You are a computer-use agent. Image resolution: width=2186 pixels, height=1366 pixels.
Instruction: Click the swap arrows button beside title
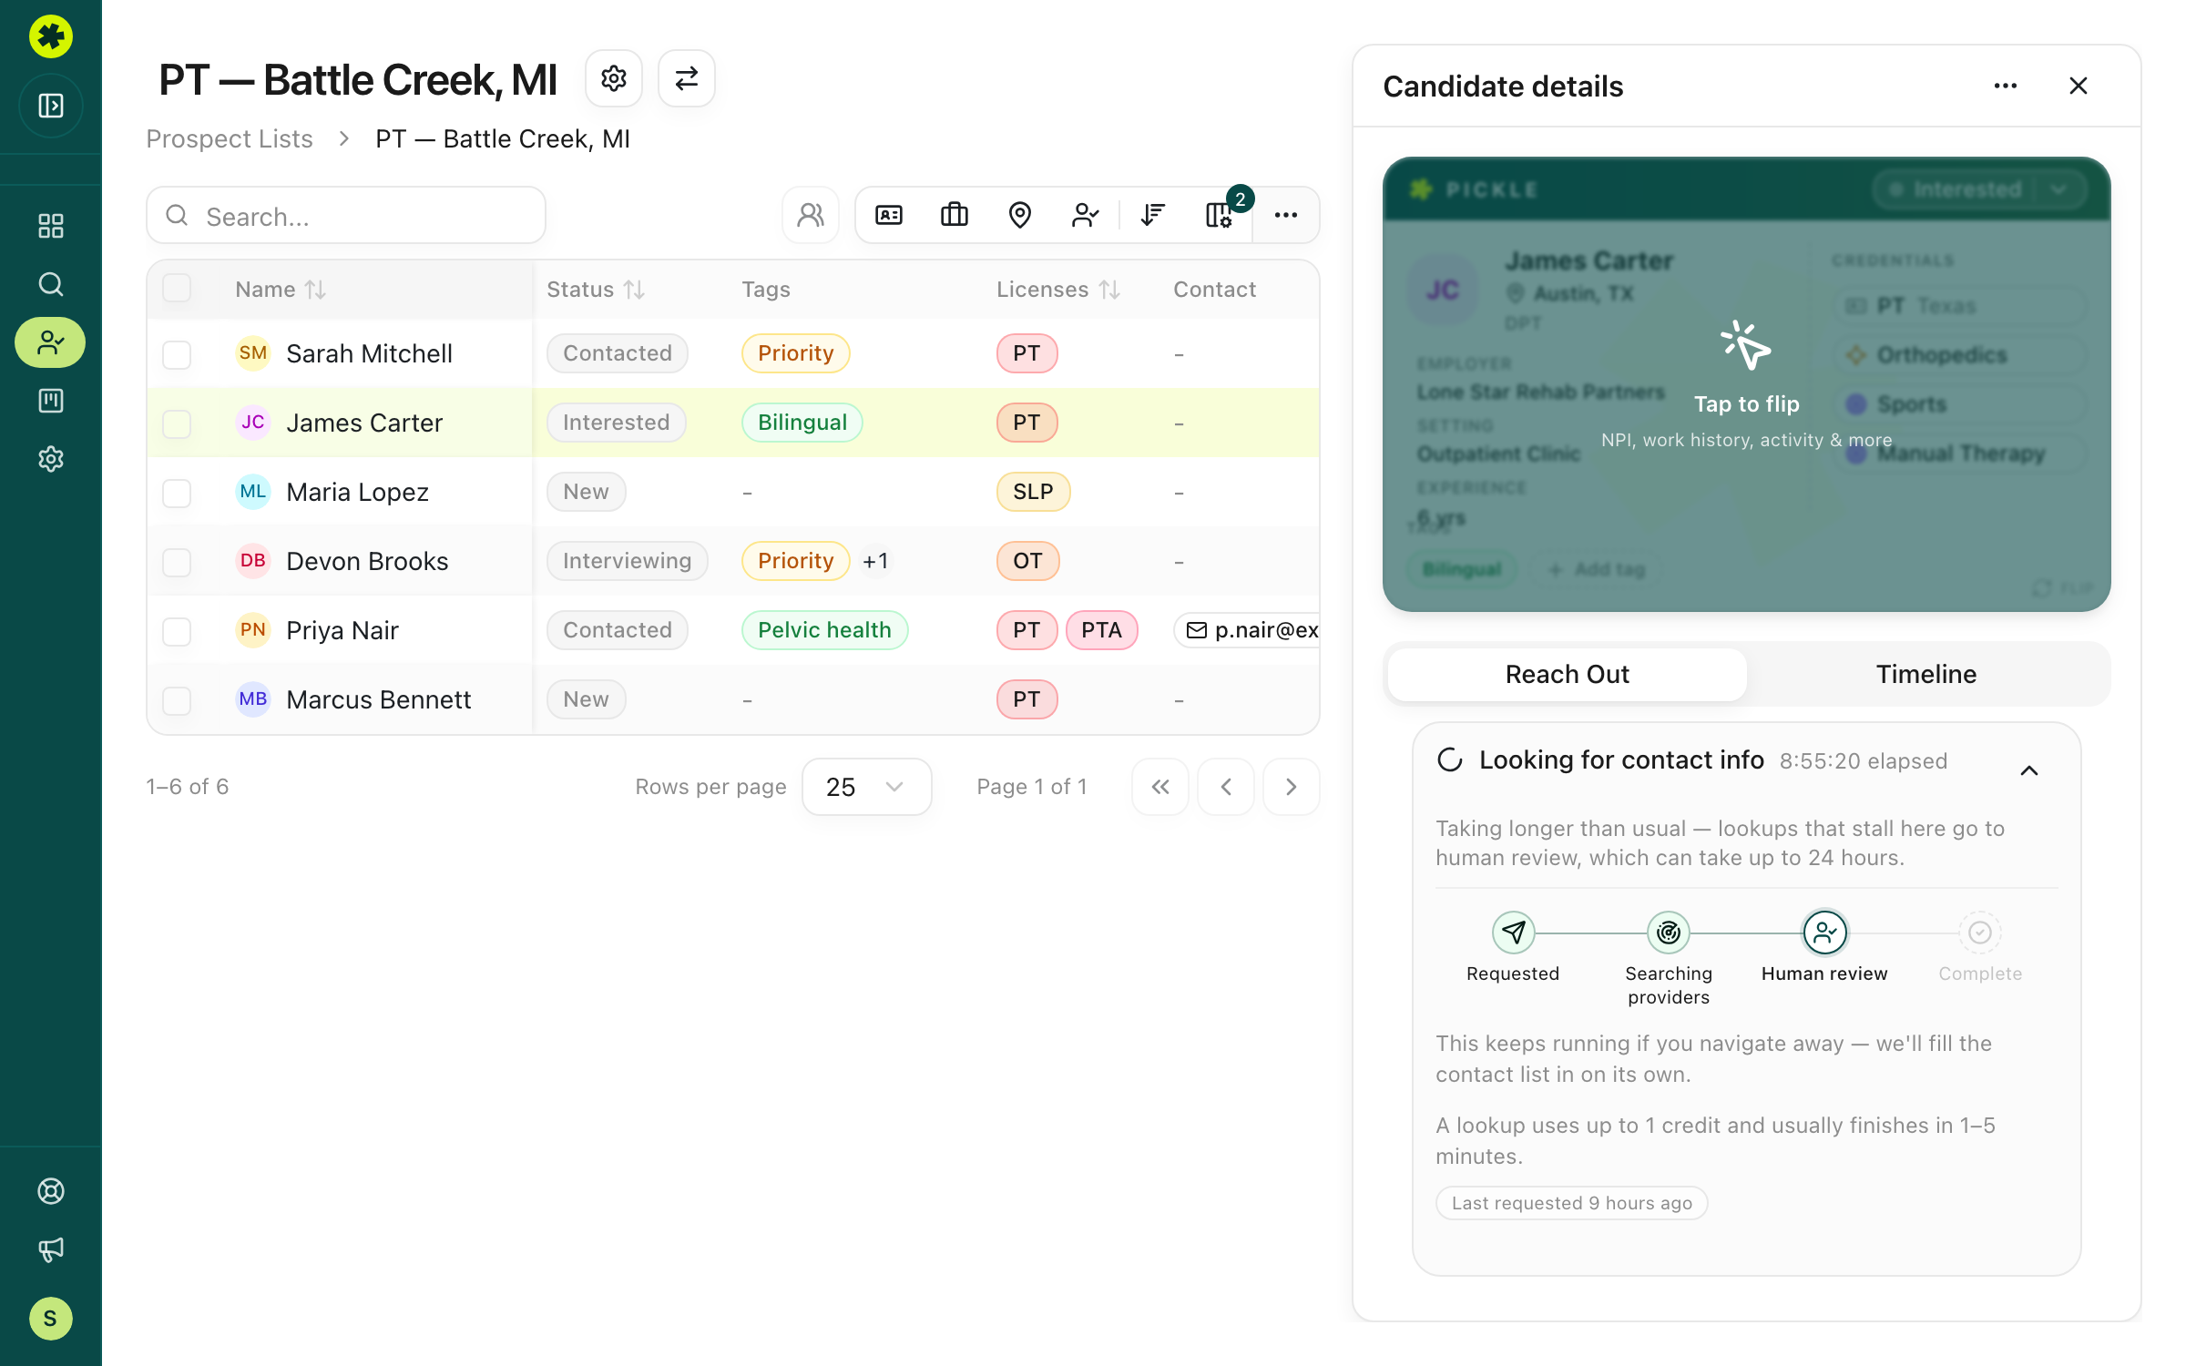(x=687, y=78)
